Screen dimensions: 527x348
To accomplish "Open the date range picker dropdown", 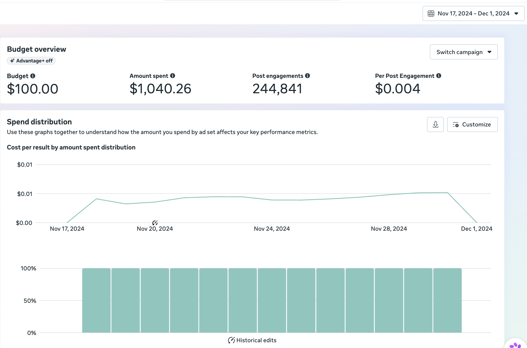I will pyautogui.click(x=473, y=14).
